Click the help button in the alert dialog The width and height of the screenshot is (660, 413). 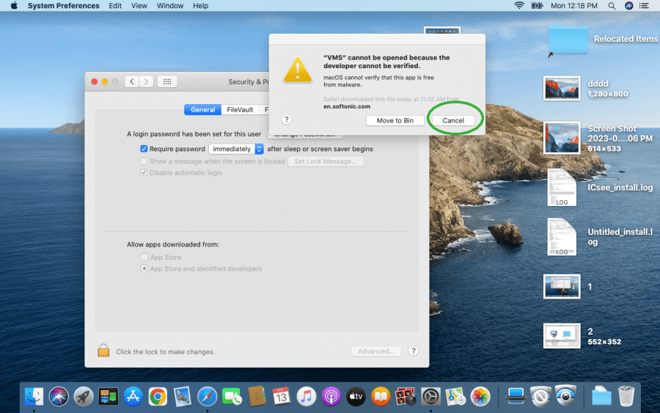(x=287, y=120)
